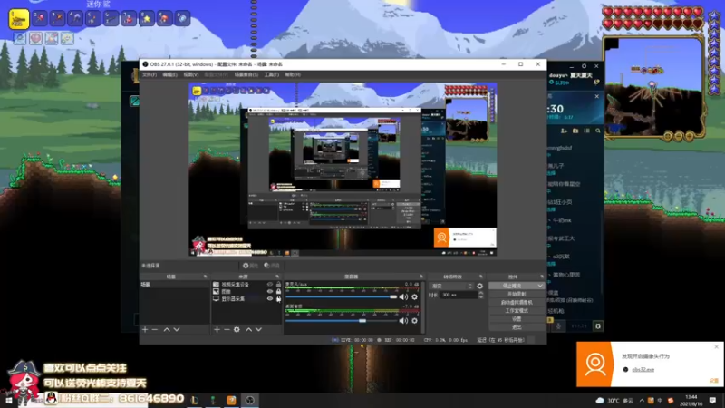Click the 设置 settings button in controls
Image resolution: width=725 pixels, height=408 pixels.
pyautogui.click(x=517, y=319)
